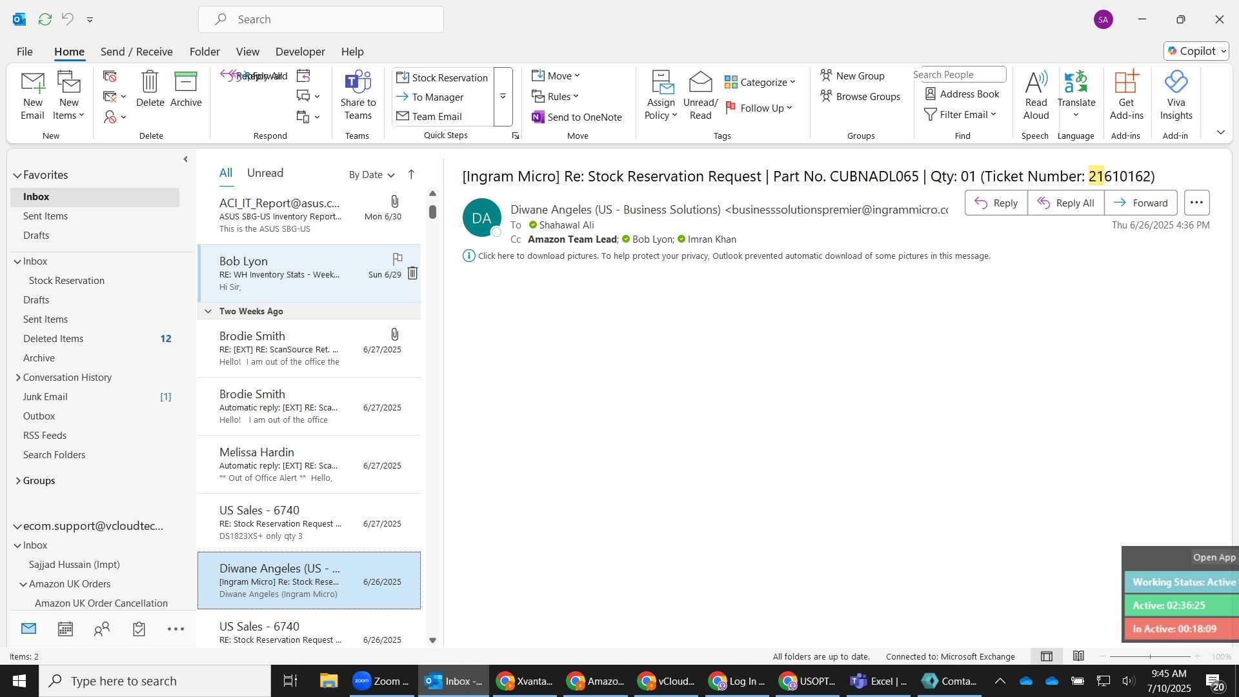Click the Reply button in reading pane
This screenshot has width=1239, height=697.
pyautogui.click(x=996, y=203)
